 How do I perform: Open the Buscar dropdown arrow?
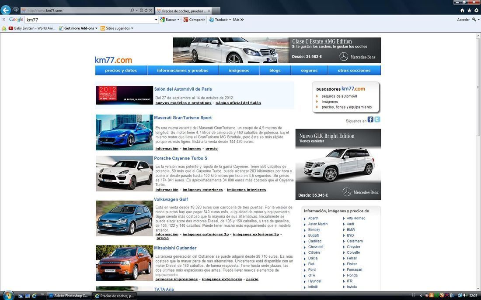(178, 20)
